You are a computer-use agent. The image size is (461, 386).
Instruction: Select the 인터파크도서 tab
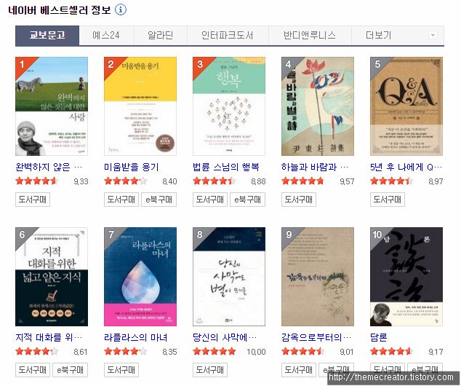228,36
